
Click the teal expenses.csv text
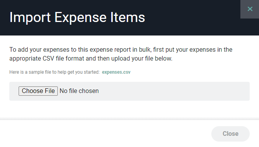pyautogui.click(x=116, y=72)
